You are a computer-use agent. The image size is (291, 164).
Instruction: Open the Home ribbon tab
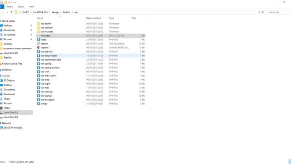point(10,7)
